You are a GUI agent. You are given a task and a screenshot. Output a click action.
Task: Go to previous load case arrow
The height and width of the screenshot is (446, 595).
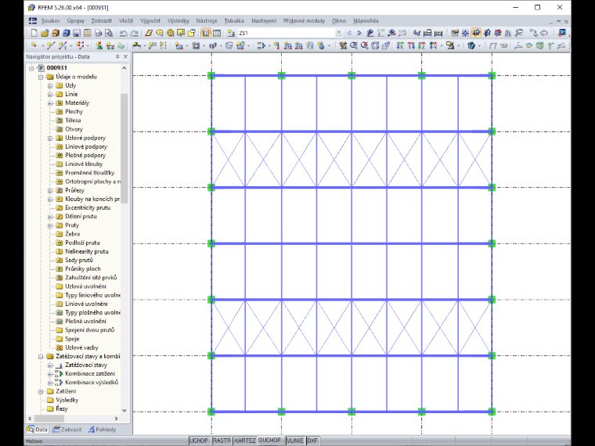(x=349, y=33)
